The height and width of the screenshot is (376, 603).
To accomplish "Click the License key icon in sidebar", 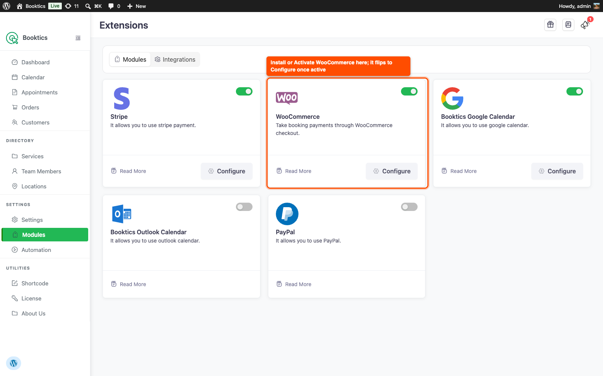I will coord(15,298).
